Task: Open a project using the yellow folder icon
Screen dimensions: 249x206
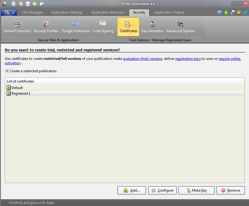Action: coord(21,4)
